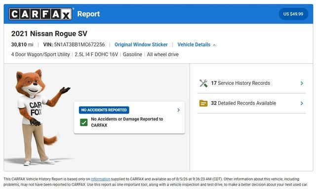Click the wrench service history icon

point(203,83)
